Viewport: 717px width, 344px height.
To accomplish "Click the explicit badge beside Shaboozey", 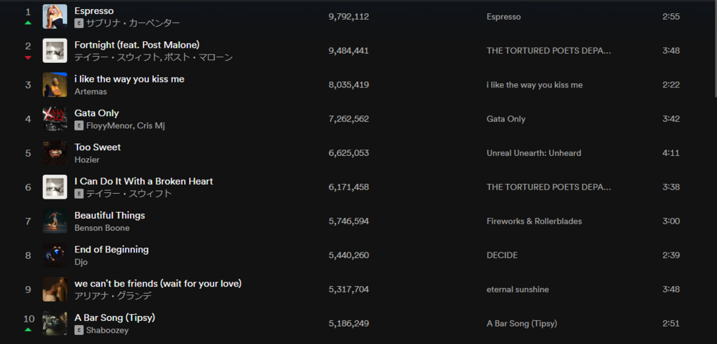I will click(x=79, y=330).
